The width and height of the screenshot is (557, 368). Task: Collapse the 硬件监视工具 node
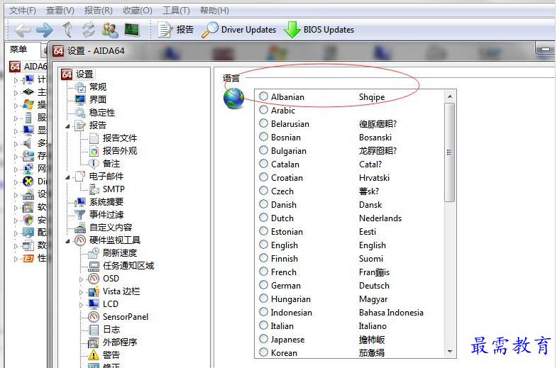click(67, 241)
